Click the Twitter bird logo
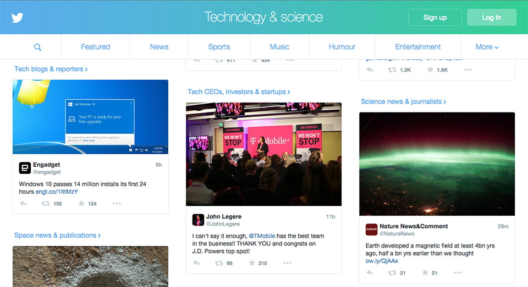This screenshot has width=528, height=287. (17, 18)
